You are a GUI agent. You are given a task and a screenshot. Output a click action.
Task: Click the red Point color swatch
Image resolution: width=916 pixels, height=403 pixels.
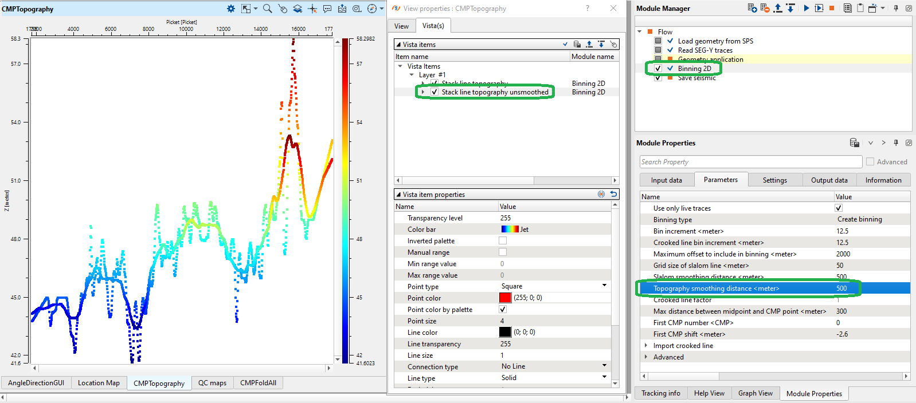click(x=505, y=298)
